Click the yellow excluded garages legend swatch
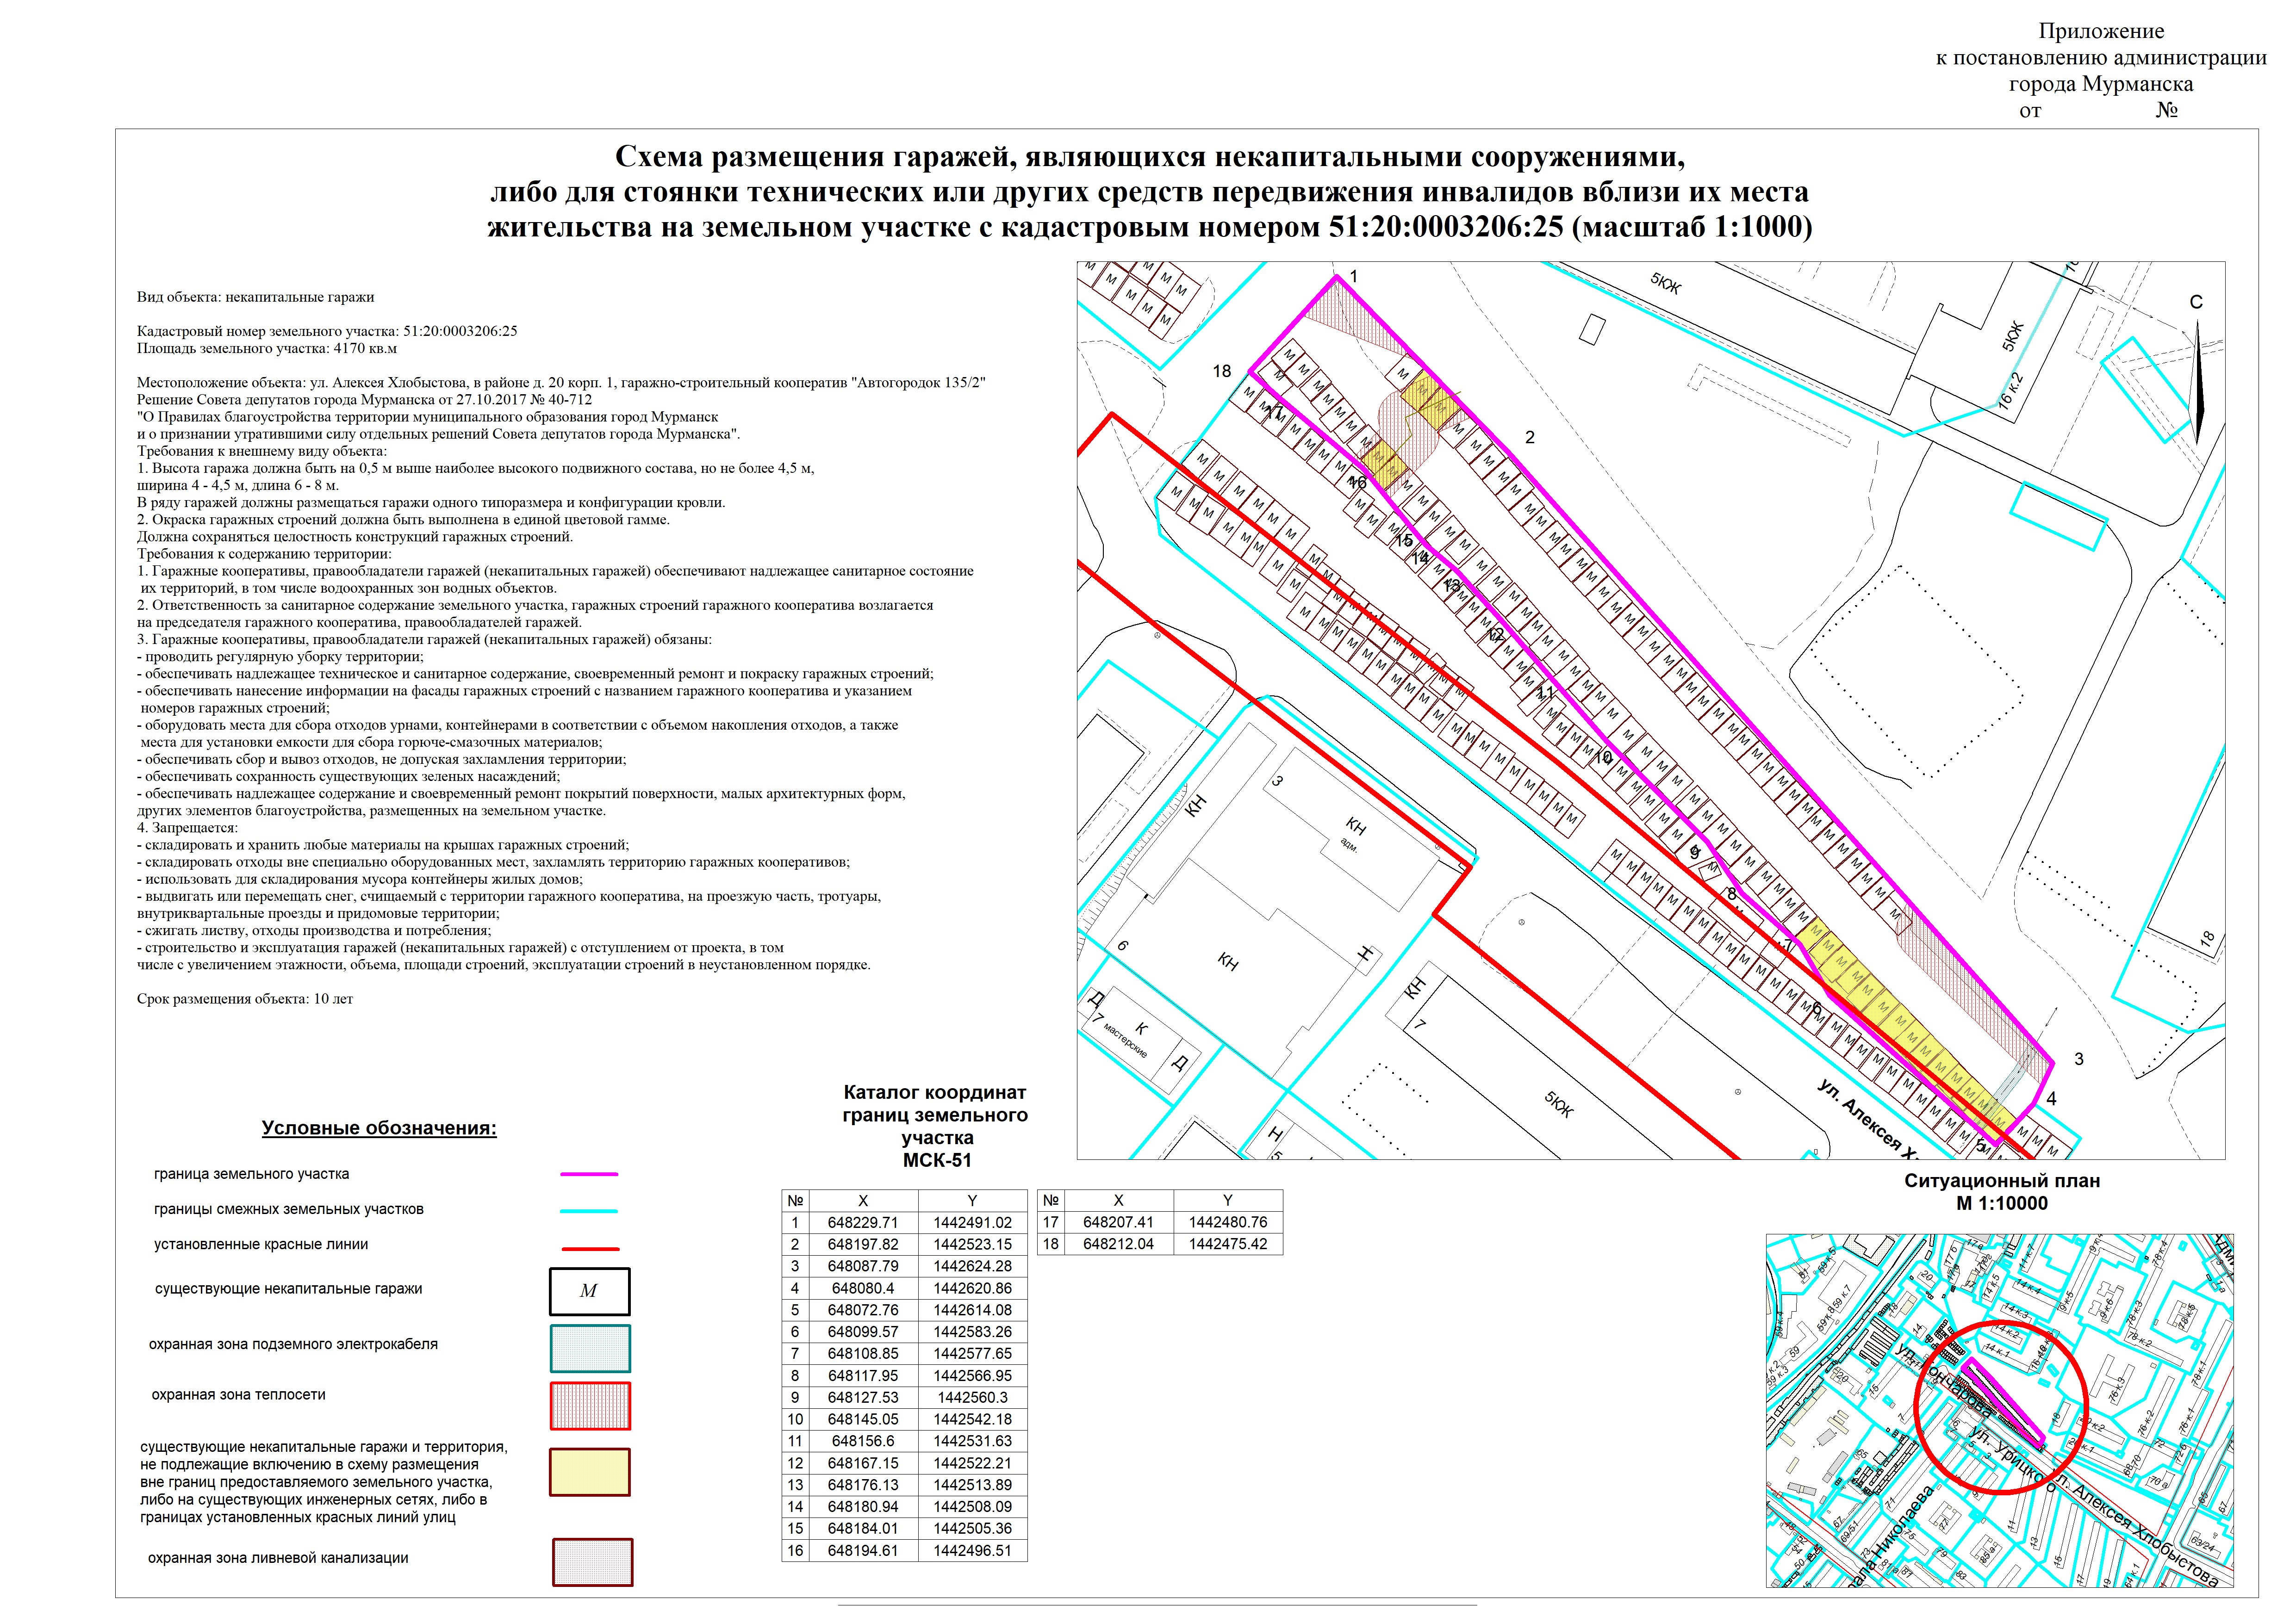Image resolution: width=2296 pixels, height=1623 pixels. [x=590, y=1472]
